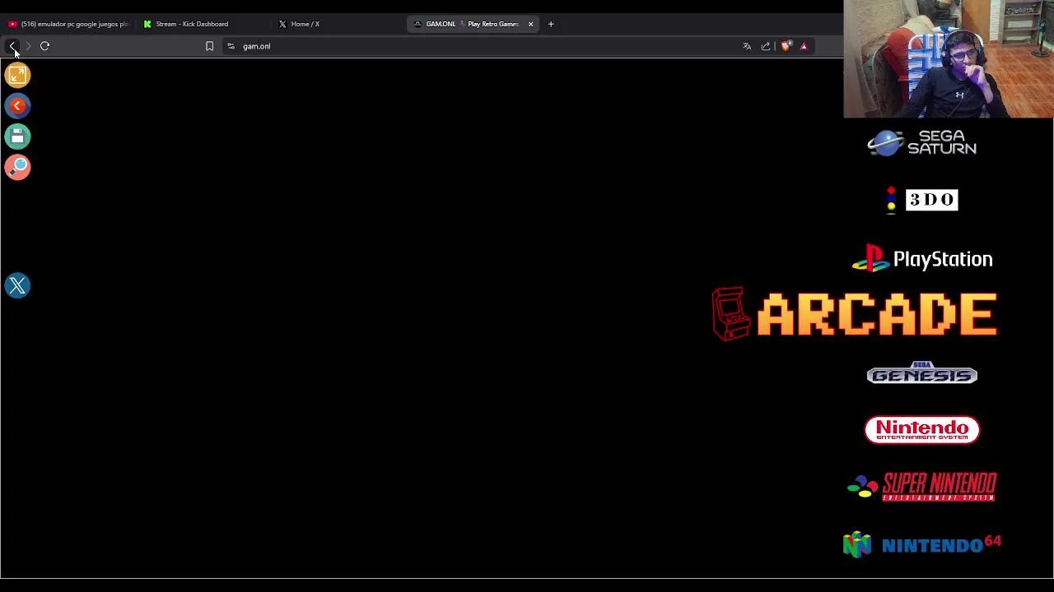This screenshot has width=1054, height=592.
Task: Reload the gam.onl page
Action: [x=44, y=46]
